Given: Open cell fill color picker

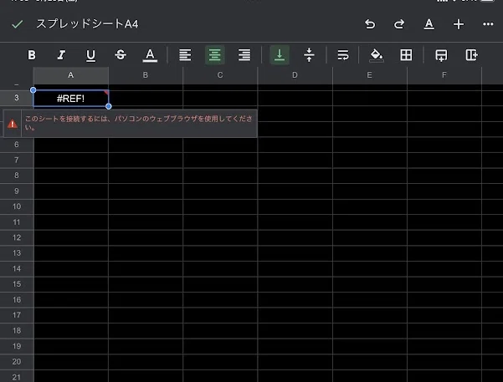Looking at the screenshot, I should click(377, 55).
